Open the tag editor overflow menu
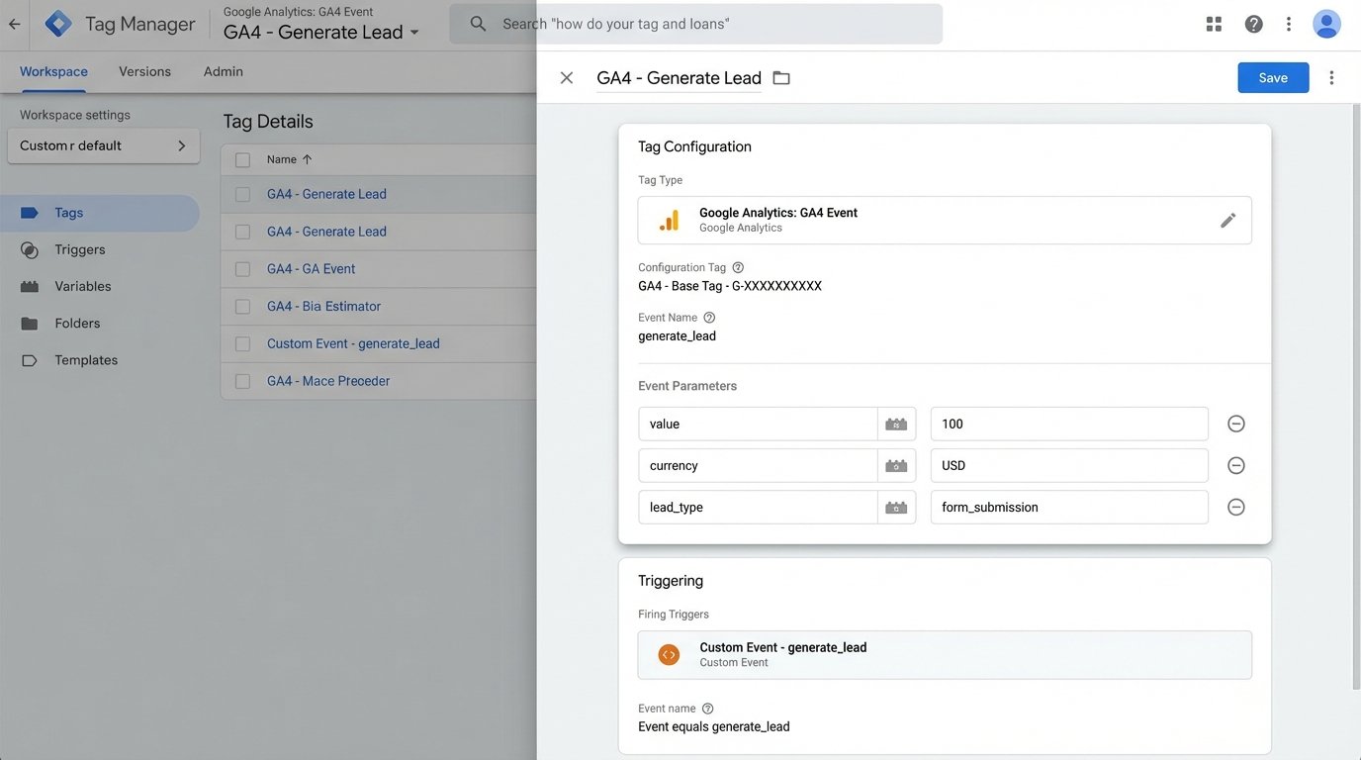 (x=1330, y=76)
